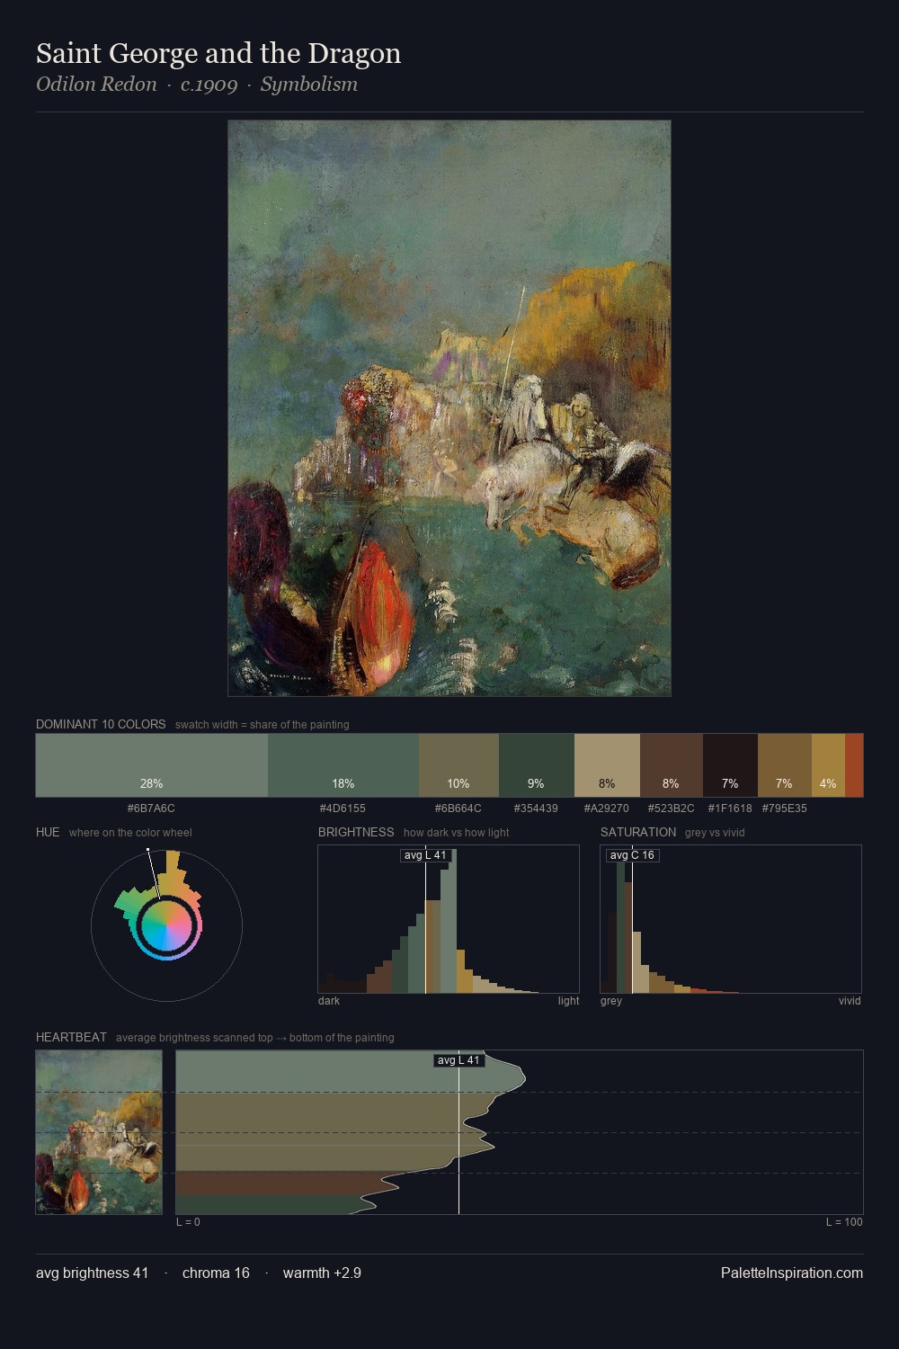Image resolution: width=899 pixels, height=1349 pixels.
Task: Click the 'vivid' axis label under Saturation
Action: tap(850, 1000)
